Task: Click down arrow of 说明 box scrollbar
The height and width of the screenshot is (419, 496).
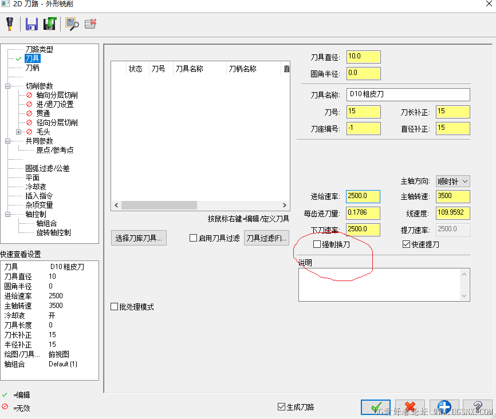Action: (x=464, y=296)
